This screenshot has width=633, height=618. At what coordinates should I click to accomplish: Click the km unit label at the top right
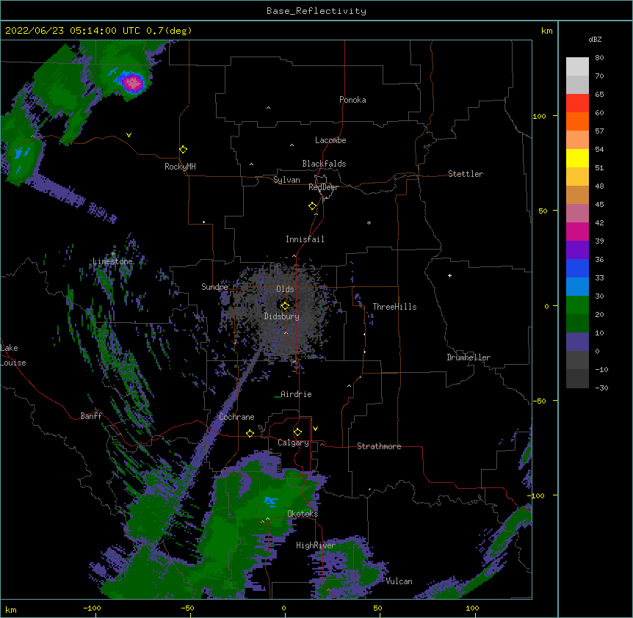click(x=547, y=31)
